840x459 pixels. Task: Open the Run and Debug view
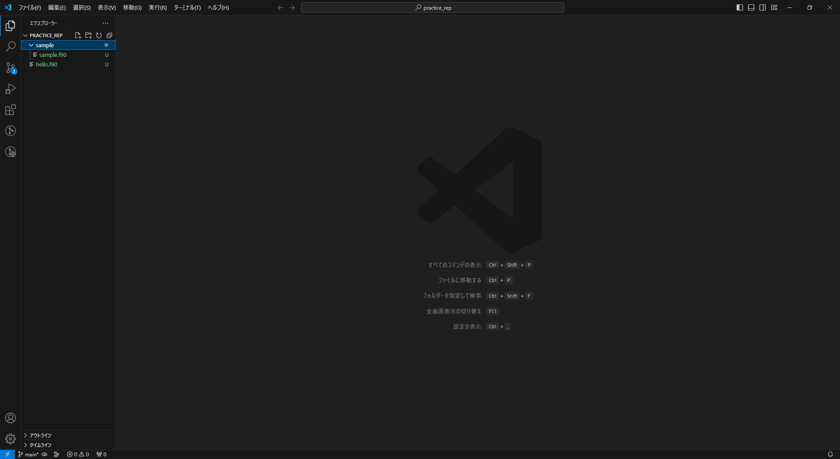pos(10,89)
